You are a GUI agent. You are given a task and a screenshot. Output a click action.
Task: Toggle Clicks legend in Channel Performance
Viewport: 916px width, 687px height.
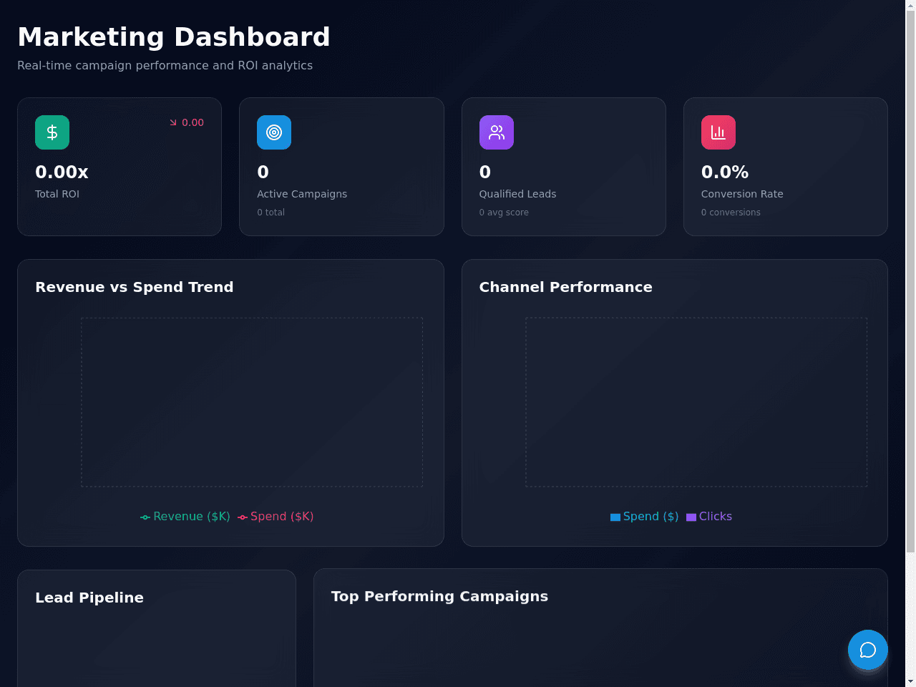709,517
